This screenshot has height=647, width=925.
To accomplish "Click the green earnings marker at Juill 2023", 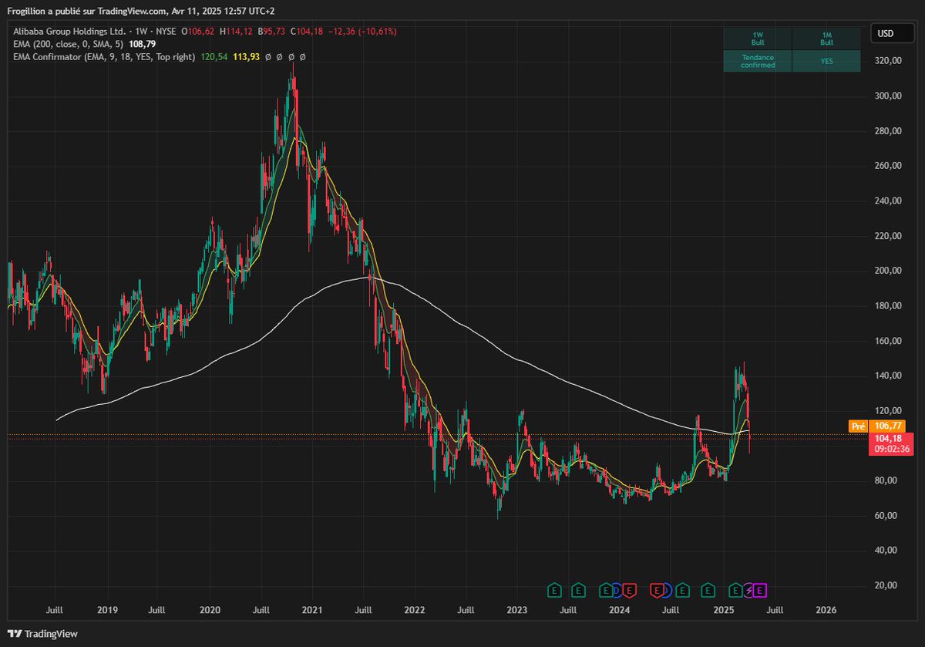I will coord(578,590).
